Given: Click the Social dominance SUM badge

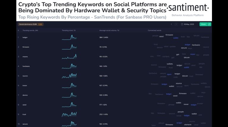Looking at the screenshot, I should click(31, 24).
